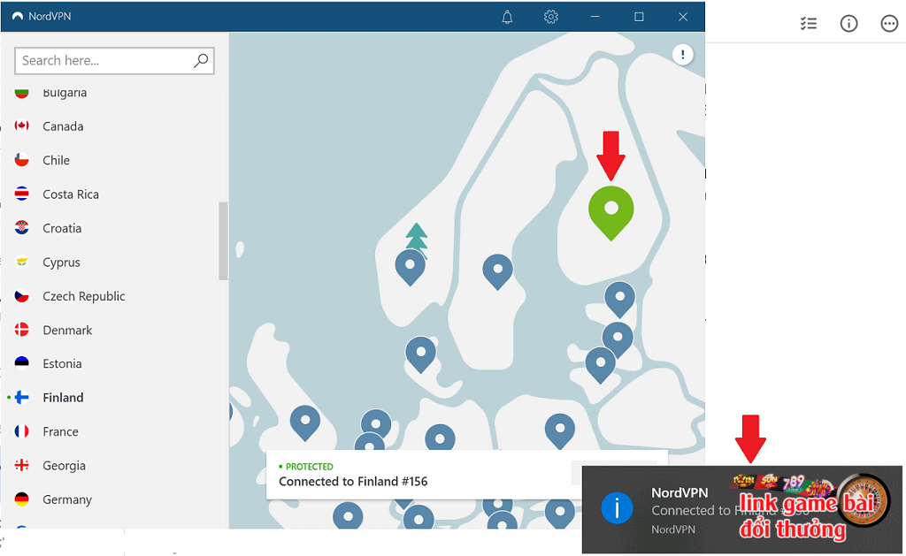
Task: Click the Croatia flag icon
Action: (x=22, y=228)
